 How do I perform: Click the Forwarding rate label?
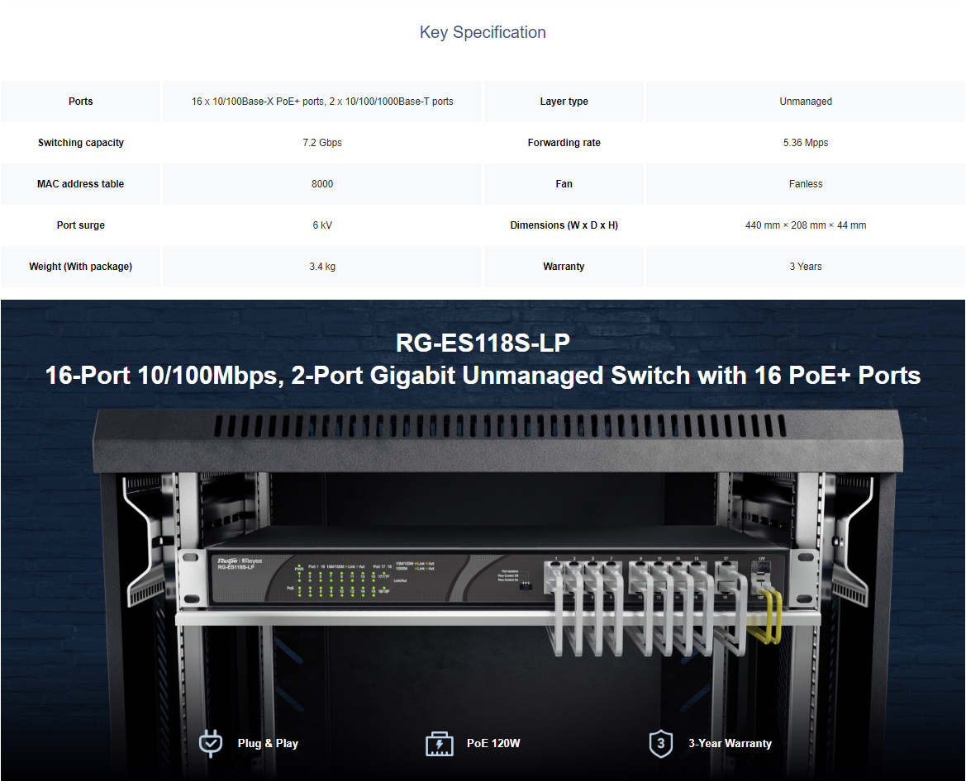(x=564, y=143)
